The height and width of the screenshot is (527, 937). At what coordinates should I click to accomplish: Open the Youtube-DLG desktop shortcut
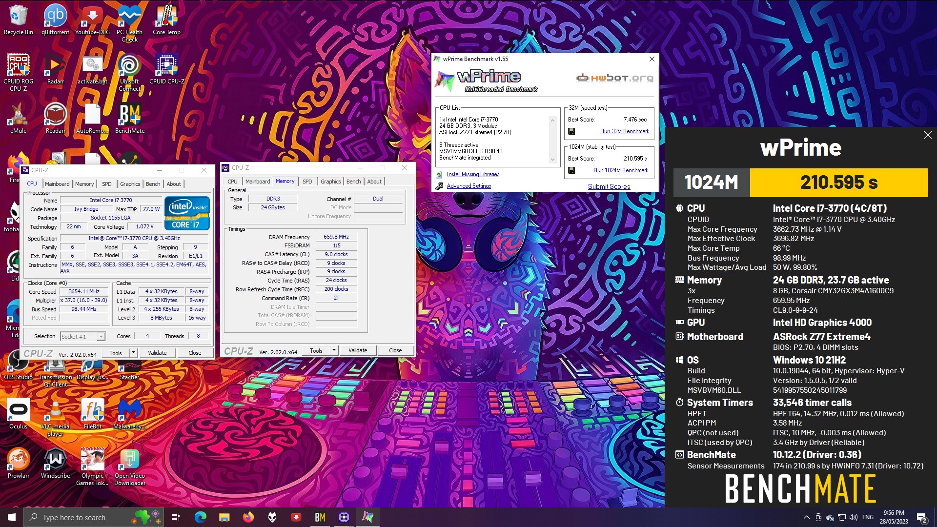(x=92, y=20)
